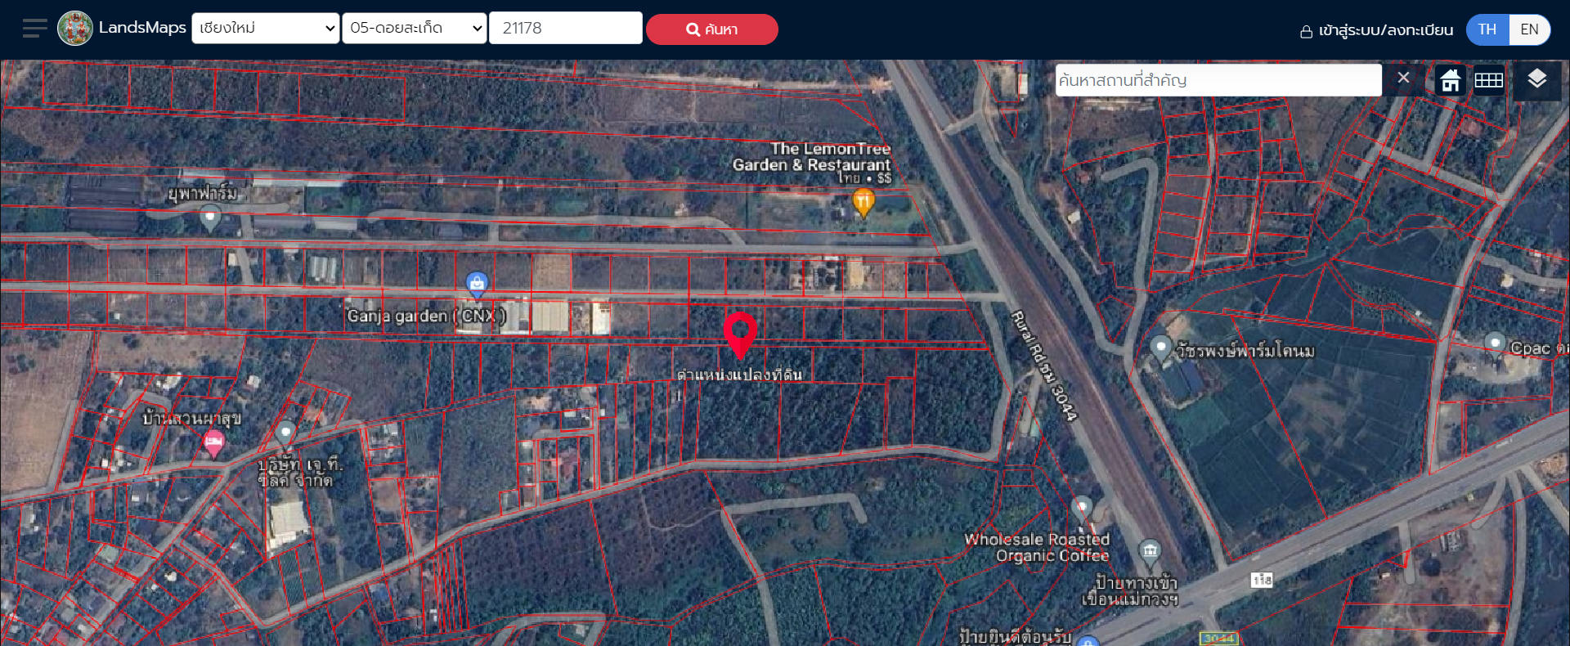1570x646 pixels.
Task: Switch language to EN
Action: tap(1529, 29)
